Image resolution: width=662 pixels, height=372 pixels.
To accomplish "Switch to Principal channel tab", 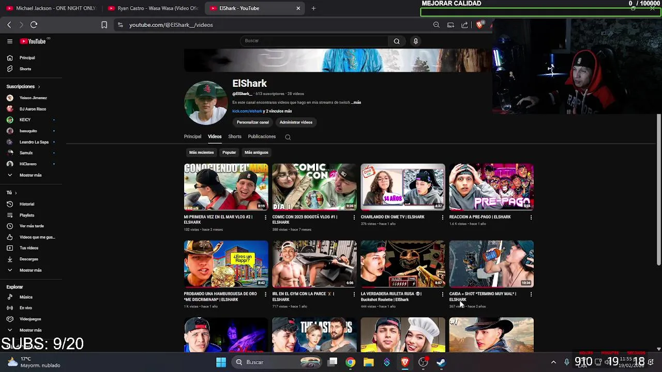I will (192, 136).
